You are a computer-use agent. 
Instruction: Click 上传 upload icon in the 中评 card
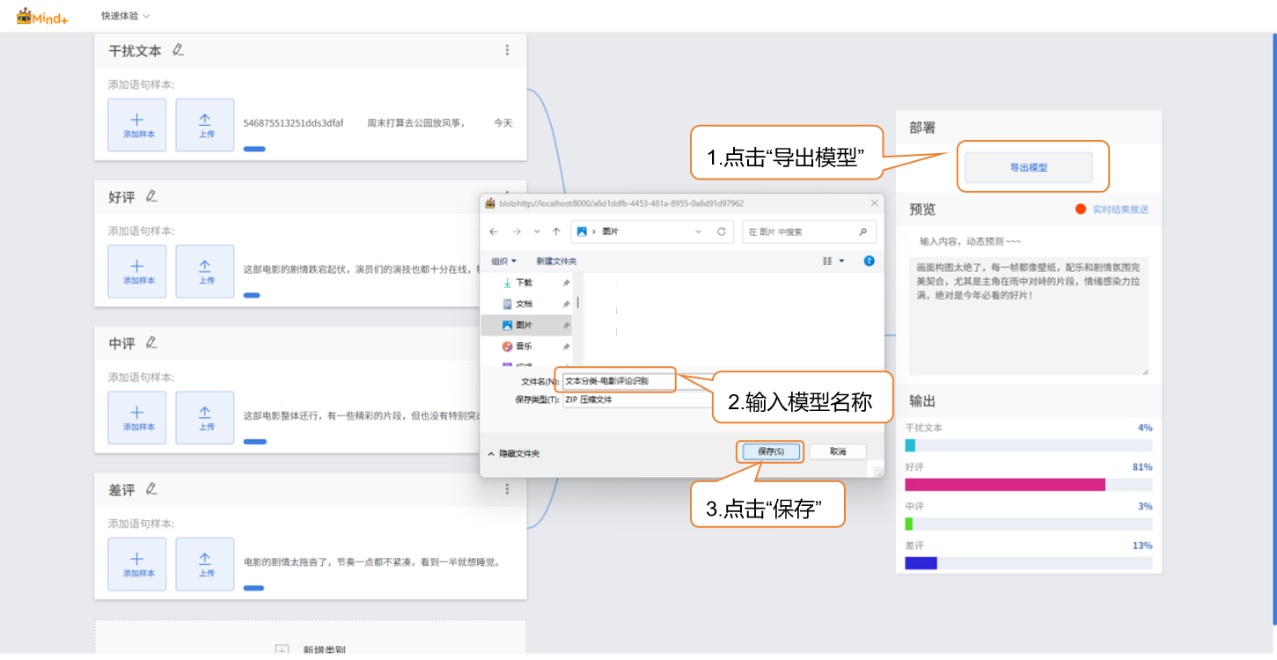[205, 417]
